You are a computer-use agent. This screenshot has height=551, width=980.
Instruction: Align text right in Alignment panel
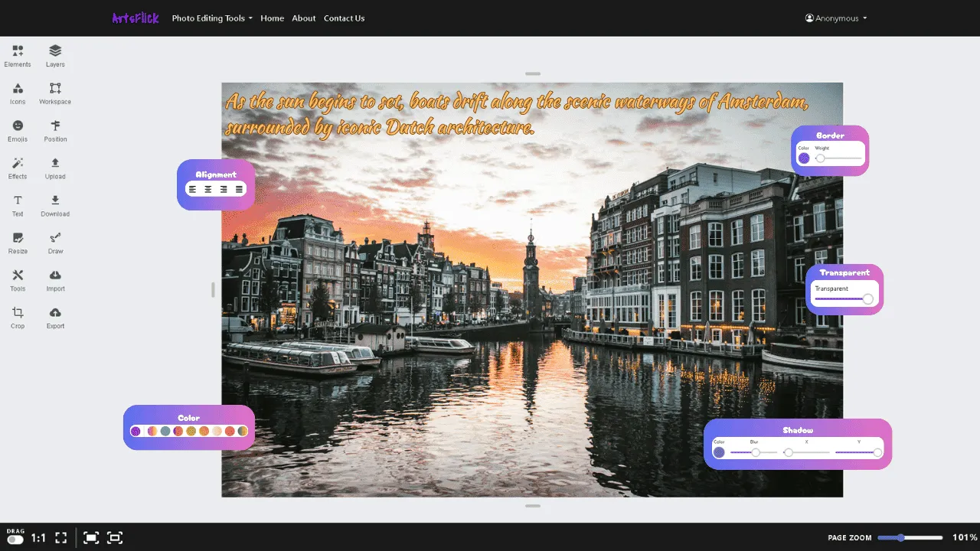click(x=224, y=189)
